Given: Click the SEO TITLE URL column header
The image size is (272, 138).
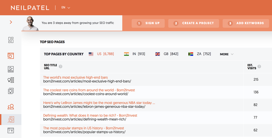Looking at the screenshot, I should click(x=51, y=67).
